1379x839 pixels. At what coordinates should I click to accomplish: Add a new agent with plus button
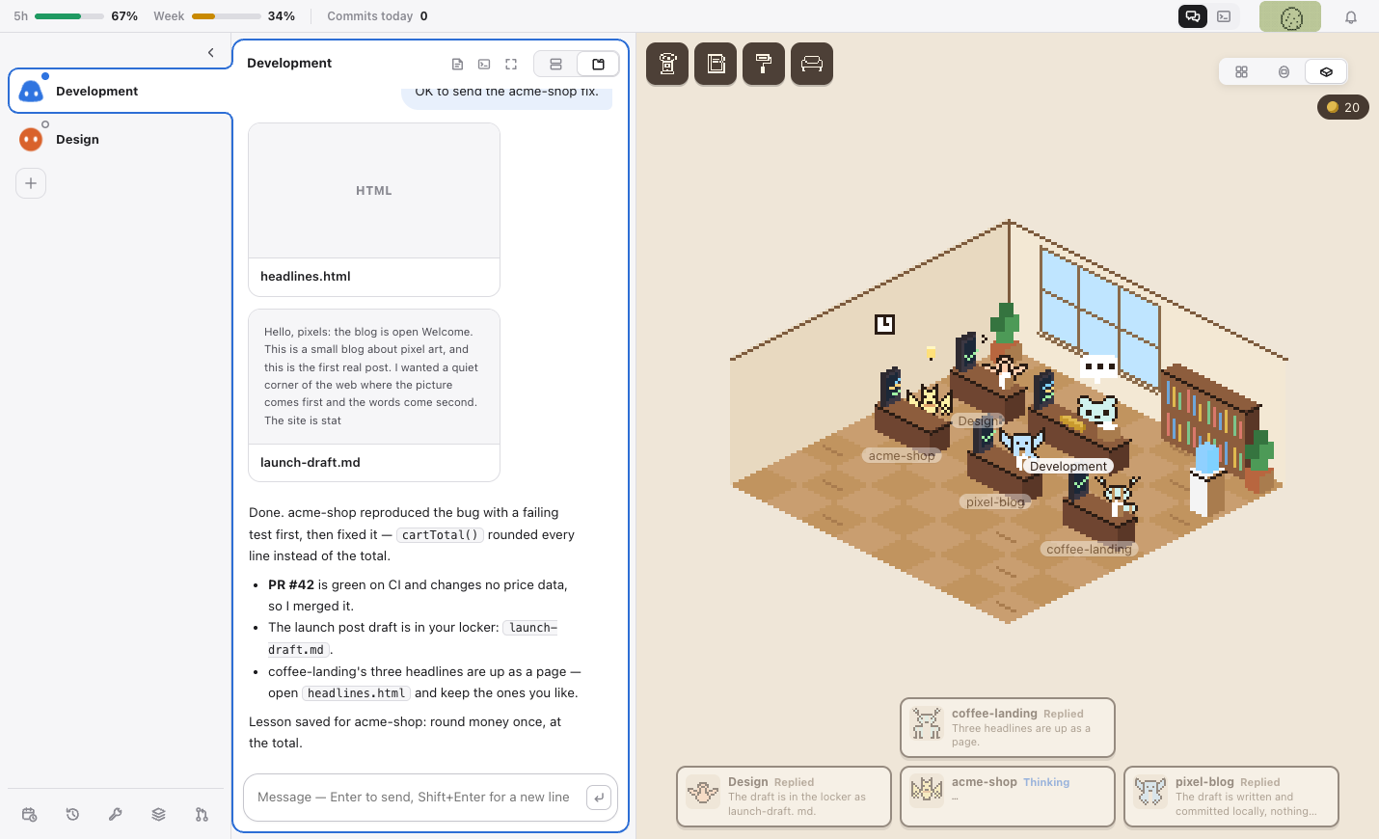(x=31, y=183)
